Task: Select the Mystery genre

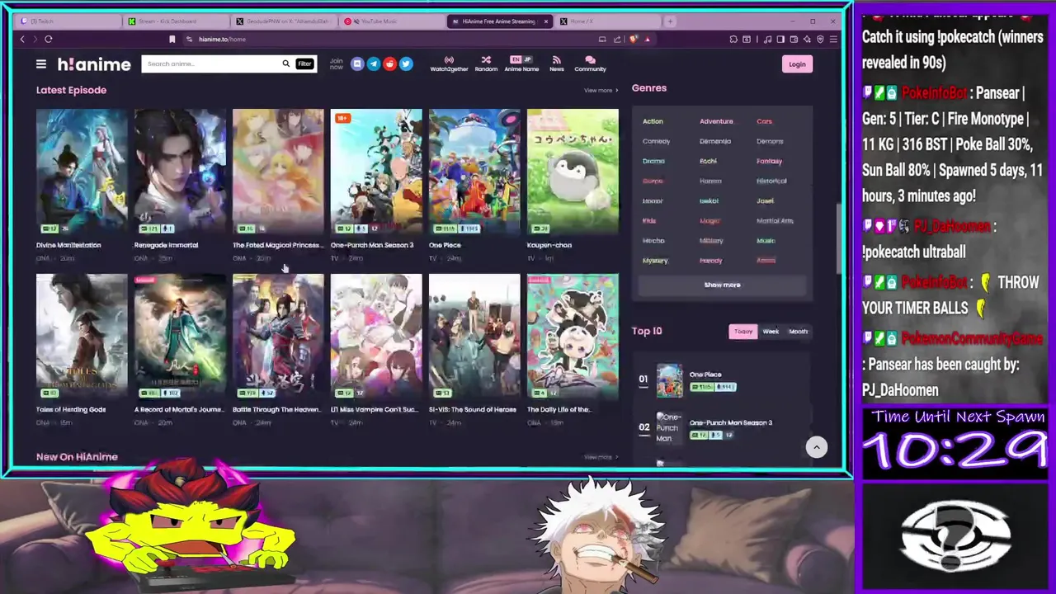Action: click(x=655, y=260)
